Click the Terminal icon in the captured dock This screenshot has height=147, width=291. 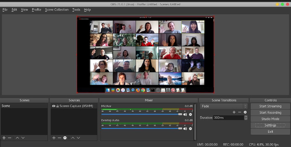click(x=153, y=90)
